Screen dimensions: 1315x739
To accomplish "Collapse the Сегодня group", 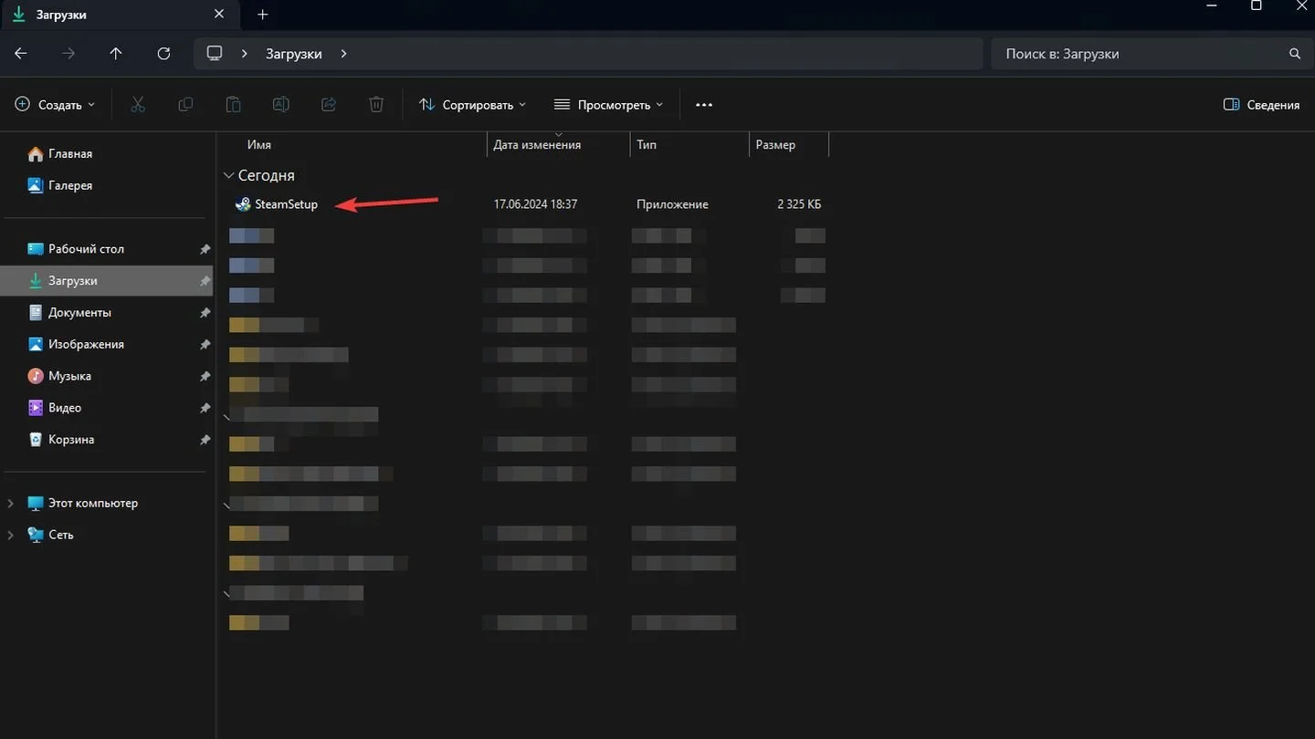I will [x=228, y=175].
